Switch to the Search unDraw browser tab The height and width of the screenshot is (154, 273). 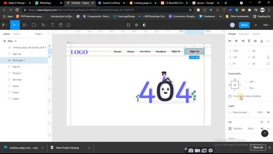111,3
